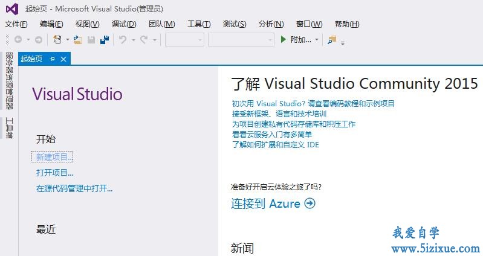Close the 起始页 tab
483x256 pixels.
pyautogui.click(x=63, y=59)
